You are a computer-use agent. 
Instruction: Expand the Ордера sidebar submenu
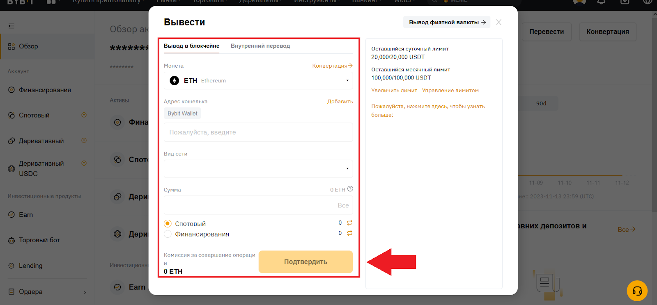tap(85, 292)
